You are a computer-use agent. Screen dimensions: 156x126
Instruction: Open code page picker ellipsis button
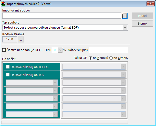(21, 39)
